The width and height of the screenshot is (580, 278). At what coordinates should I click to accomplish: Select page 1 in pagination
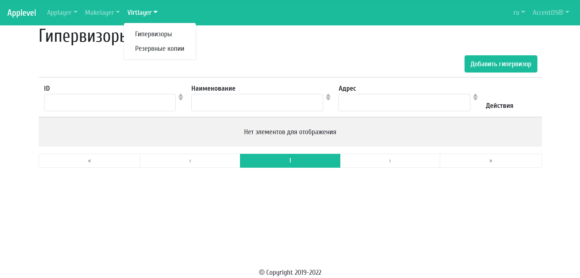(x=290, y=161)
